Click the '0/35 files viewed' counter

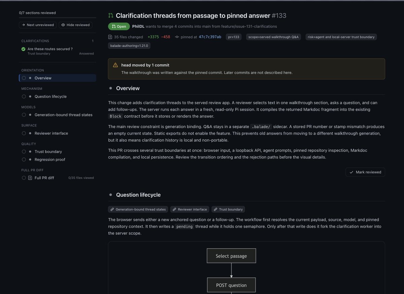click(x=81, y=178)
